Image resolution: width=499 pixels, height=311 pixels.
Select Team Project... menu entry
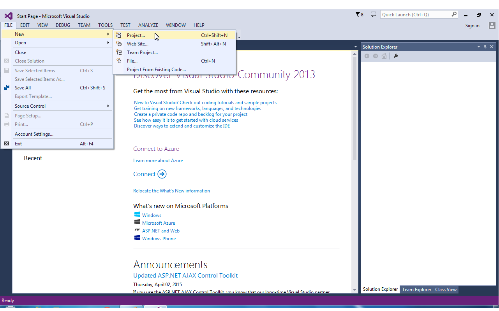pos(175,52)
